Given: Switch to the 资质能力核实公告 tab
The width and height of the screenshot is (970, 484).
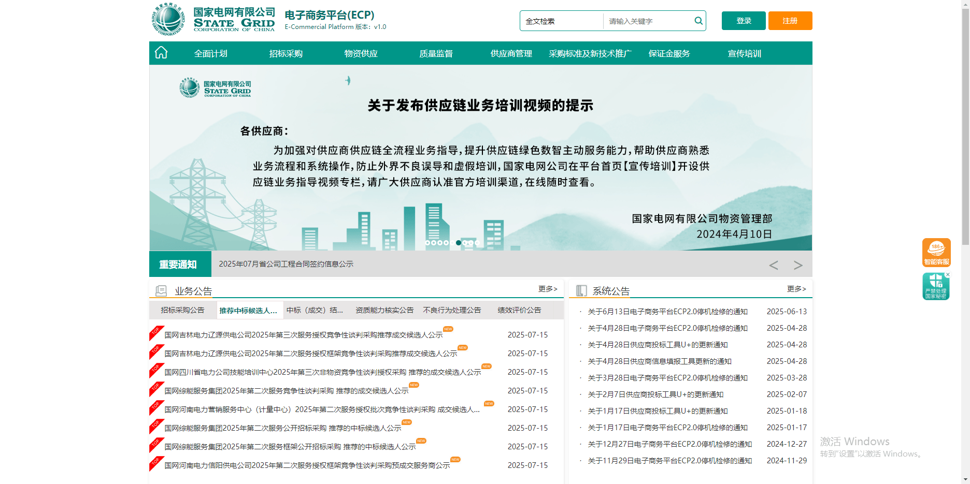Looking at the screenshot, I should (384, 310).
